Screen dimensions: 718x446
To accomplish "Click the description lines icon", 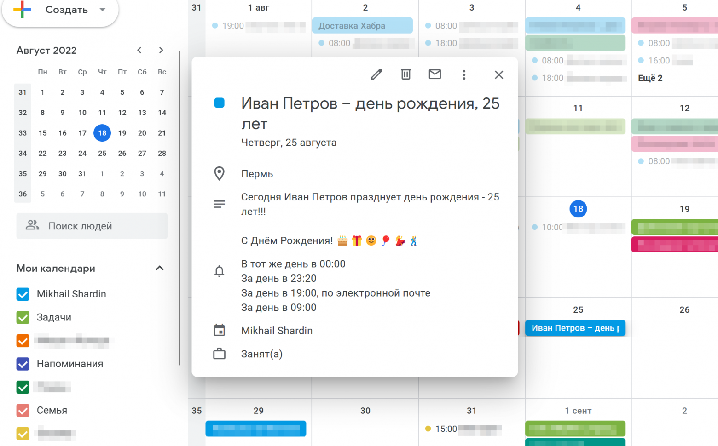I will pos(220,204).
